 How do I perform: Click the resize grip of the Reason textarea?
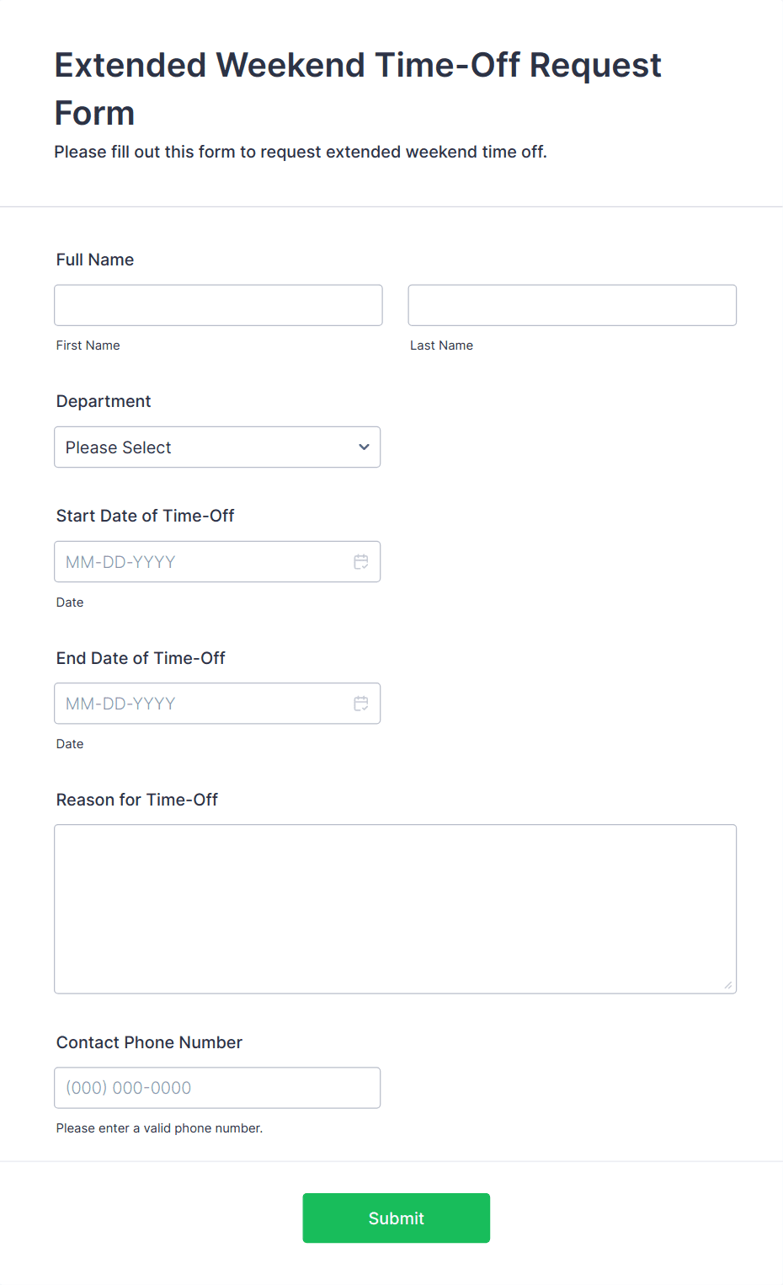coord(727,984)
